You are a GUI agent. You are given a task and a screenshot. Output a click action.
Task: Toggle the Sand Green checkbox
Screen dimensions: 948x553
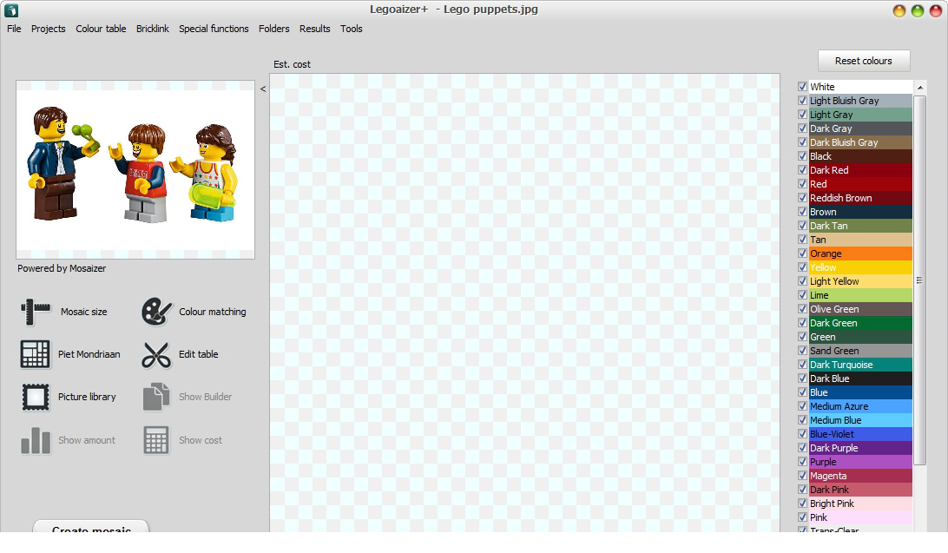click(802, 351)
